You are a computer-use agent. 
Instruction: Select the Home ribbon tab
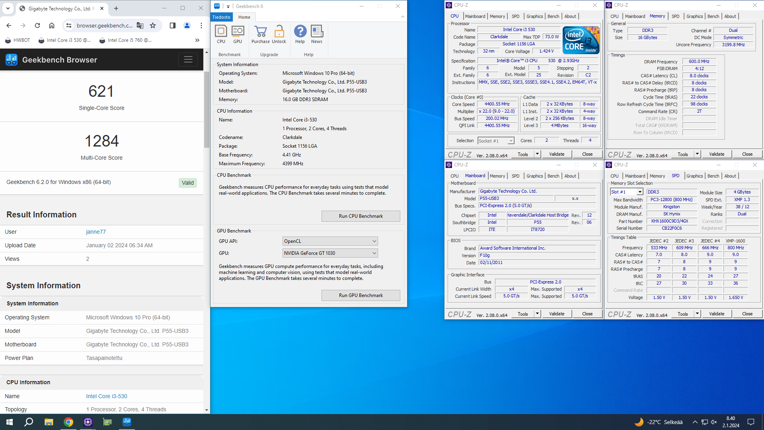244,17
